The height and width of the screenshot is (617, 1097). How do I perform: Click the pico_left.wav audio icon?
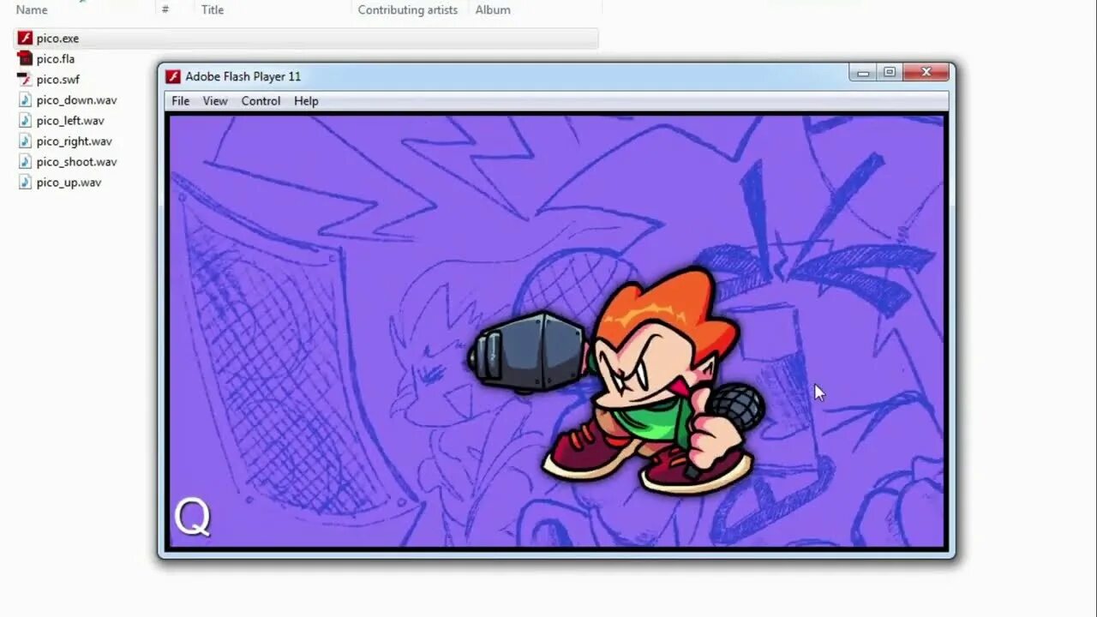click(x=25, y=121)
